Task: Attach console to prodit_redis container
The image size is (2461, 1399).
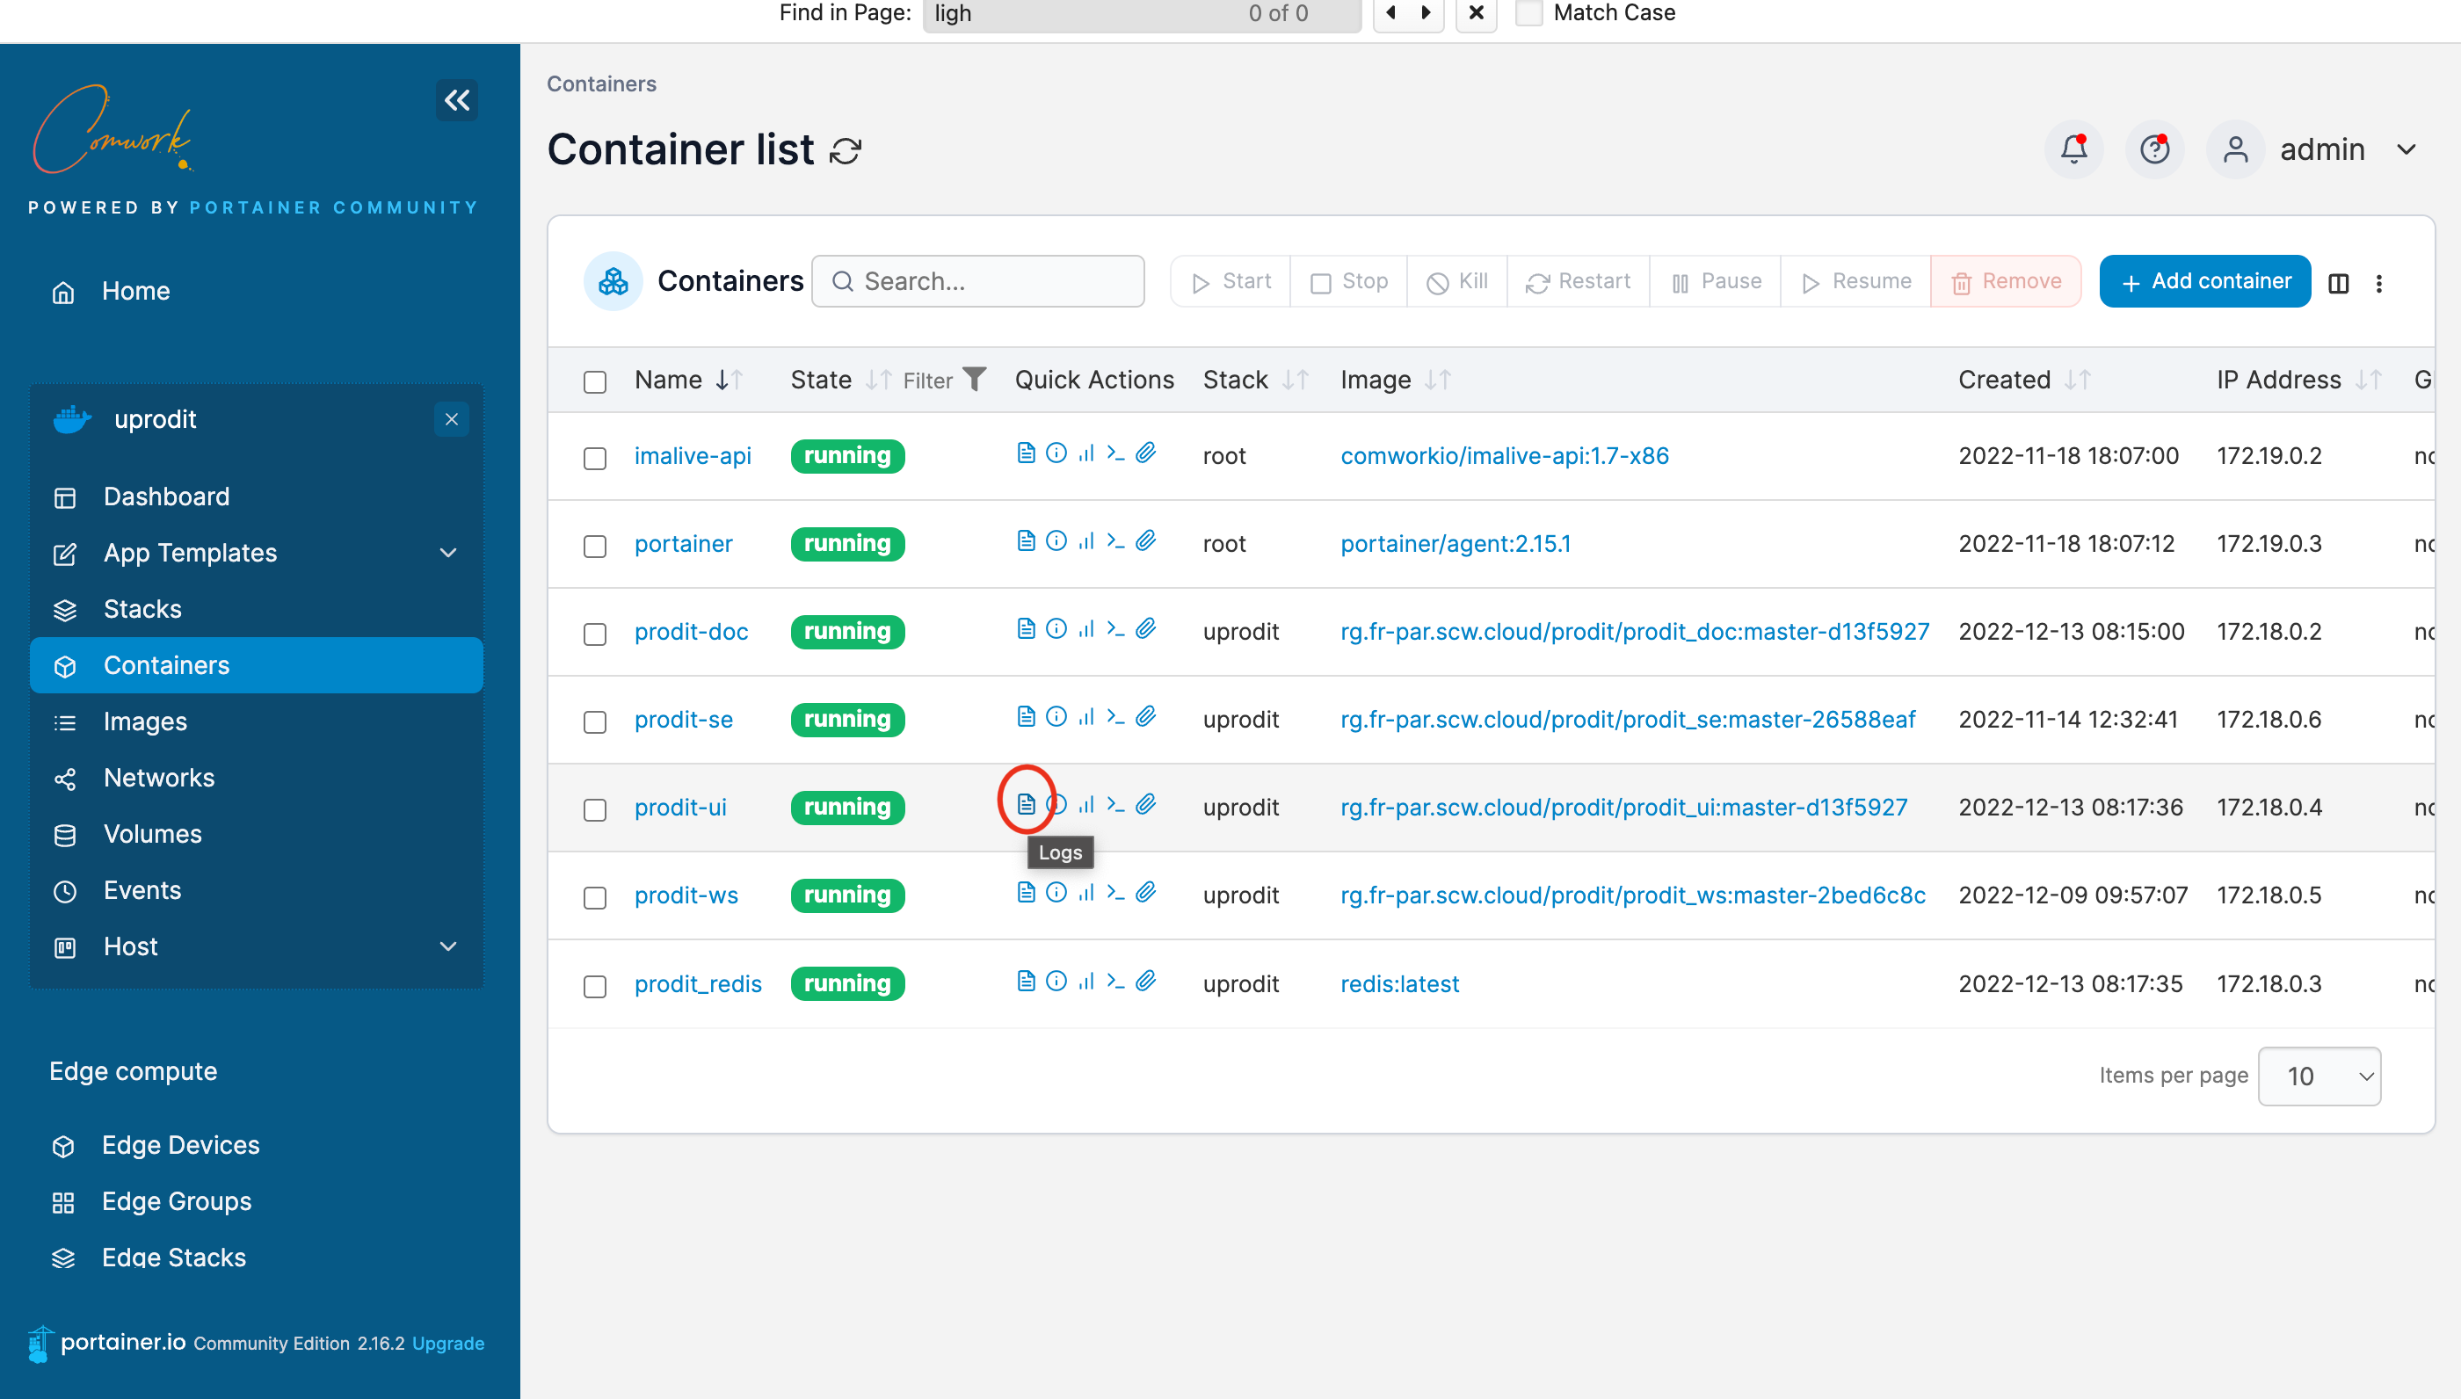Action: point(1145,981)
